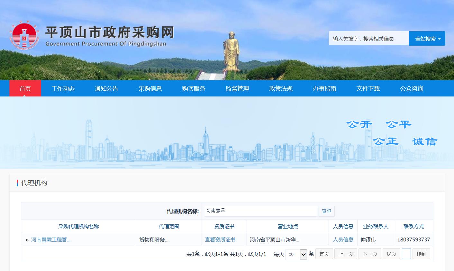This screenshot has height=271, width=454.
Task: Click the 河南慧霖工程管 agency name link
Action: point(51,240)
